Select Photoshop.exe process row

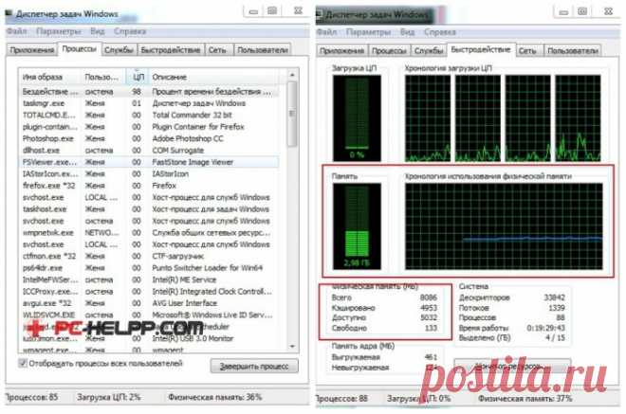pos(149,138)
